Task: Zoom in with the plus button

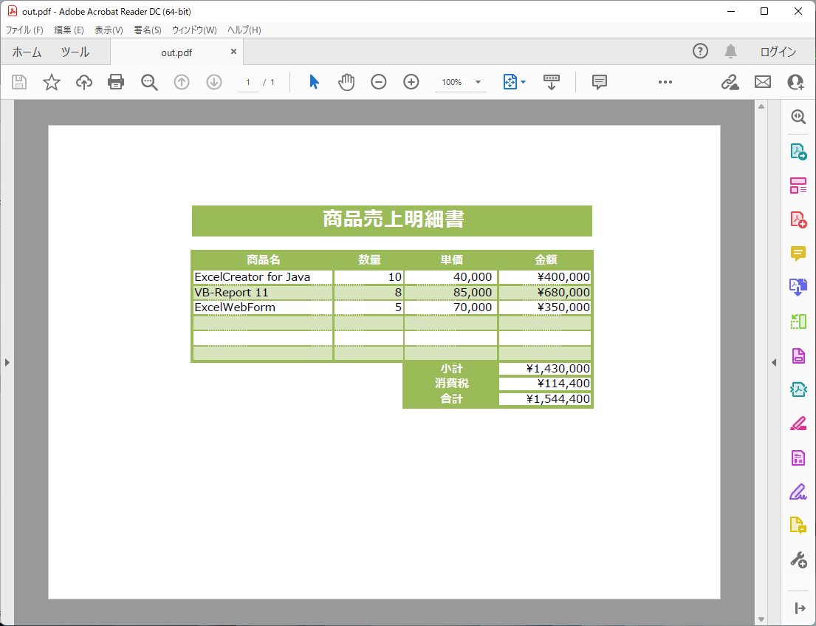Action: [x=411, y=82]
